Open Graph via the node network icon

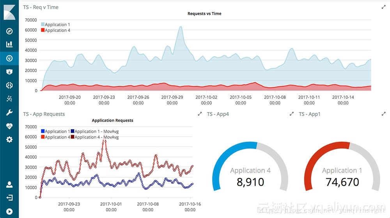[9, 99]
